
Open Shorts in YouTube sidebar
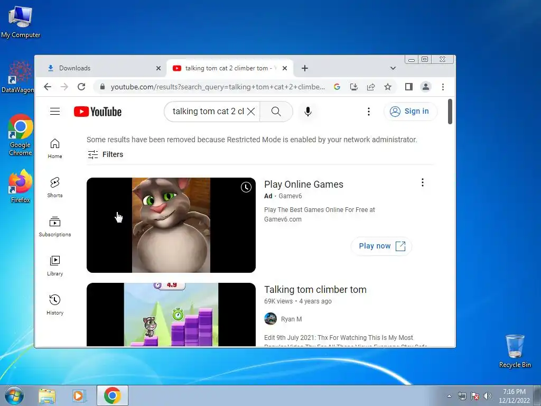point(55,188)
